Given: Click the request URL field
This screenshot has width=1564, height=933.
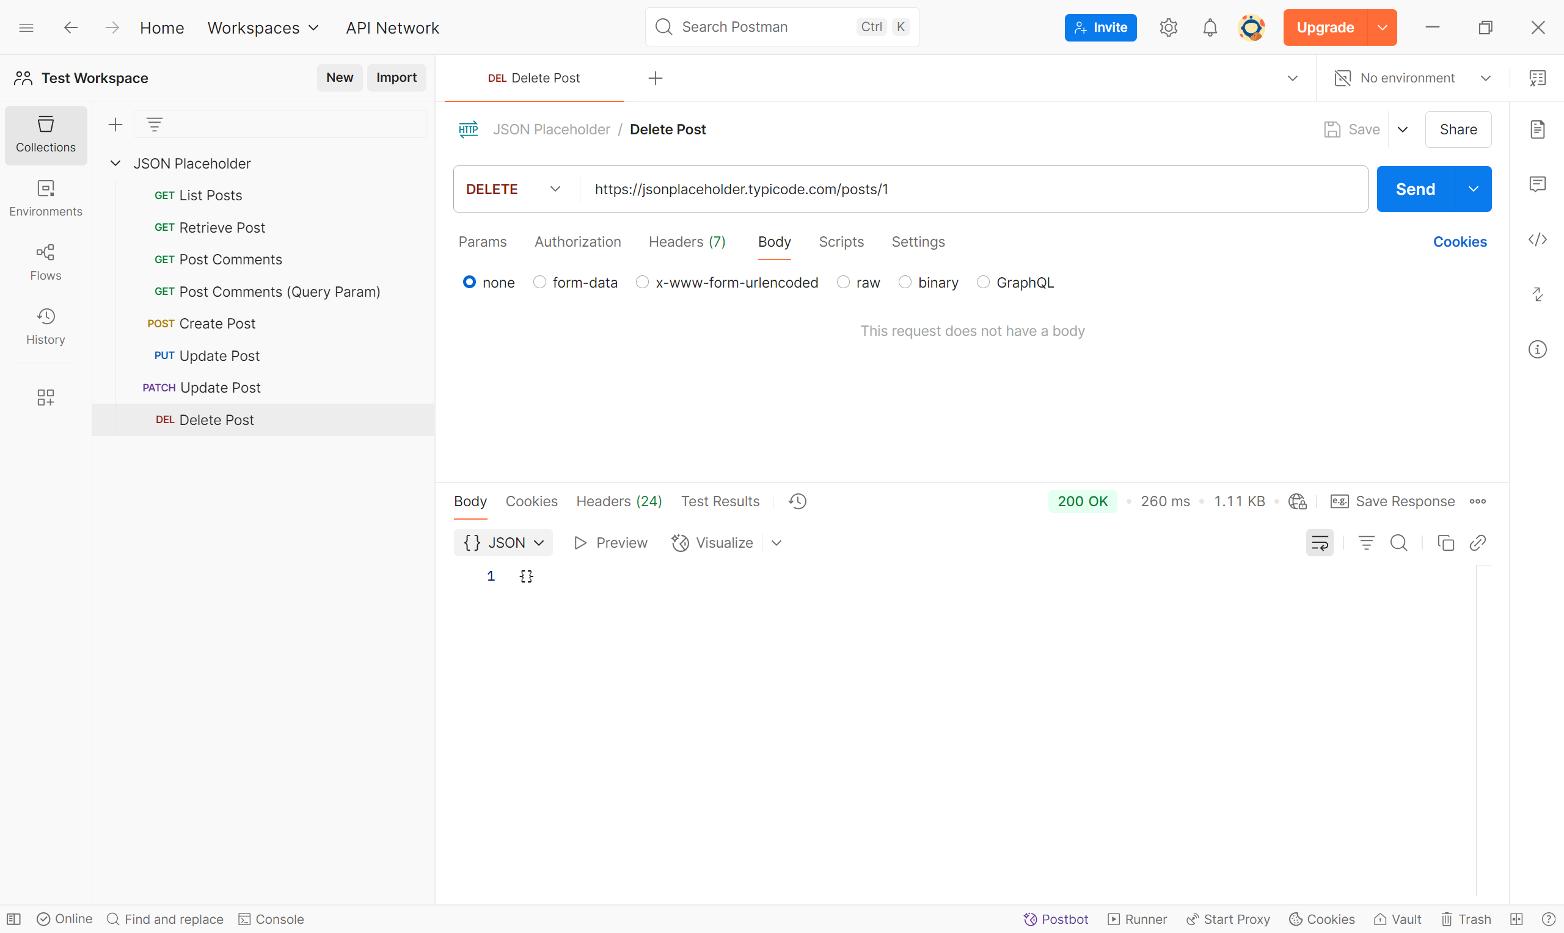Looking at the screenshot, I should click(973, 189).
